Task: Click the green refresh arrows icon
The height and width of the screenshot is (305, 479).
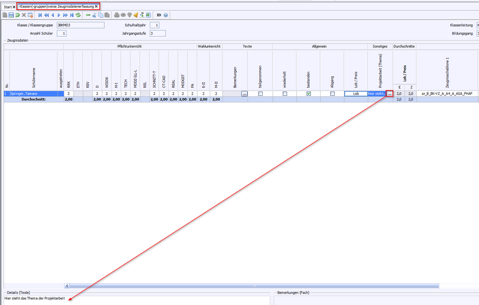Action: coord(78,15)
